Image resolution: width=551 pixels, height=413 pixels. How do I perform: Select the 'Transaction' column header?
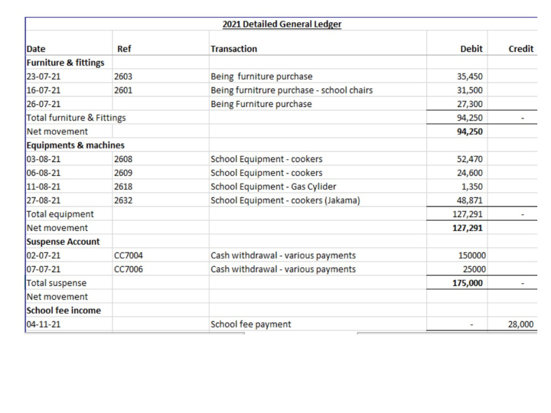(x=234, y=49)
